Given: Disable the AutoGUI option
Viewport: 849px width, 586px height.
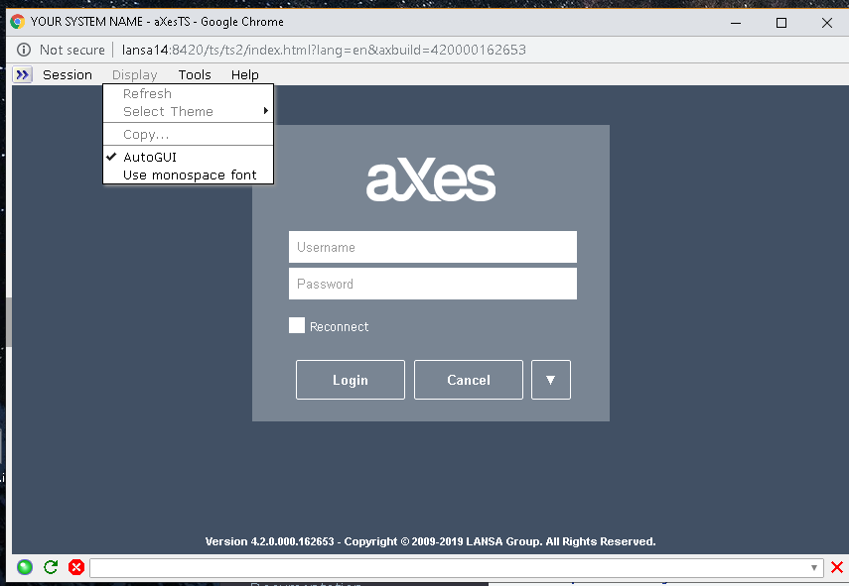Looking at the screenshot, I should coord(150,156).
